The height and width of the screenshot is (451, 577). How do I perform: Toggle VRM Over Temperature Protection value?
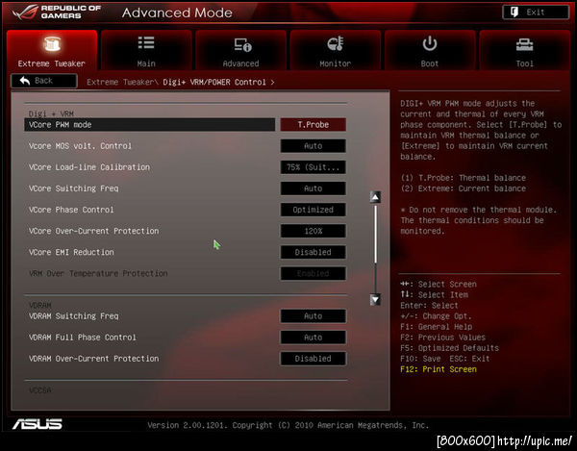[x=314, y=274]
